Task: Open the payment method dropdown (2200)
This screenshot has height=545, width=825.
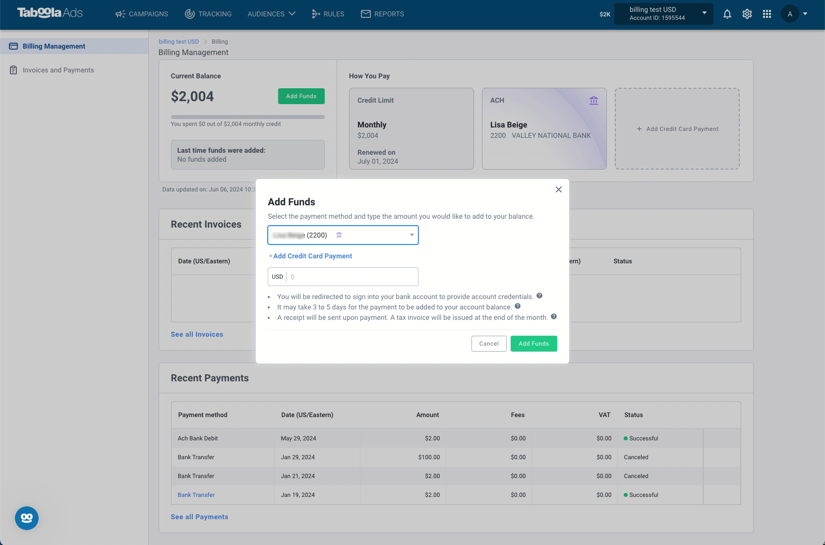Action: (x=343, y=235)
